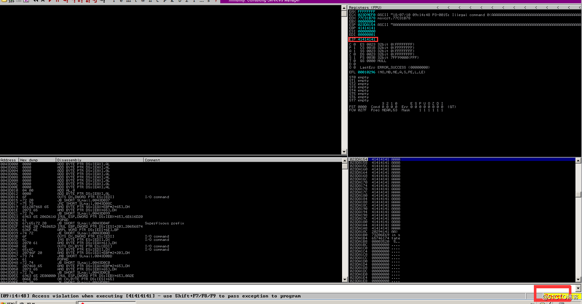Screen dimensions: 582x304
Task: Select the FST 0000 status word
Action: (x=358, y=107)
